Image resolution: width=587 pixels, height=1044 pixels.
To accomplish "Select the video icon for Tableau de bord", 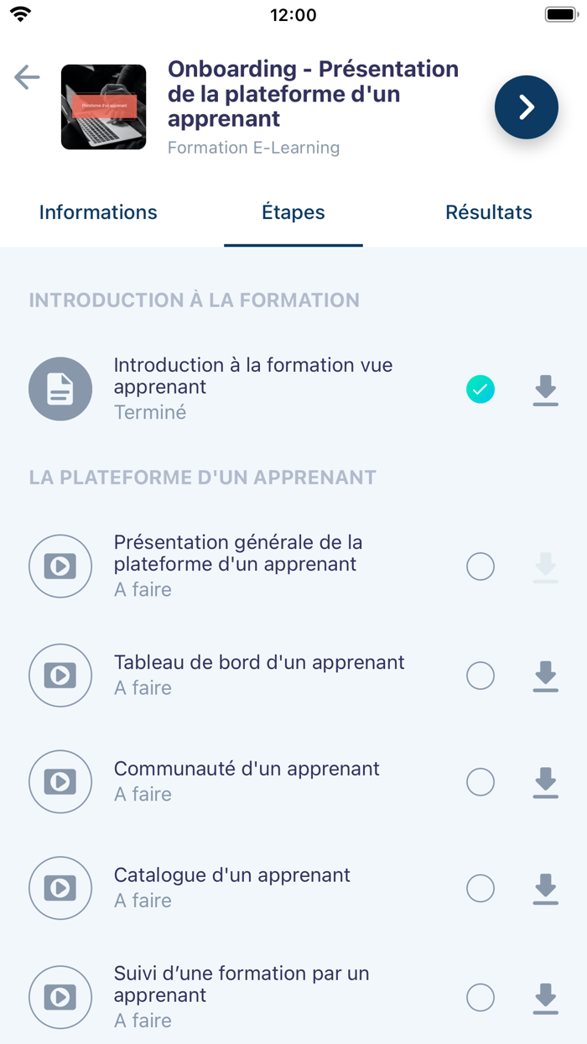I will tap(60, 675).
